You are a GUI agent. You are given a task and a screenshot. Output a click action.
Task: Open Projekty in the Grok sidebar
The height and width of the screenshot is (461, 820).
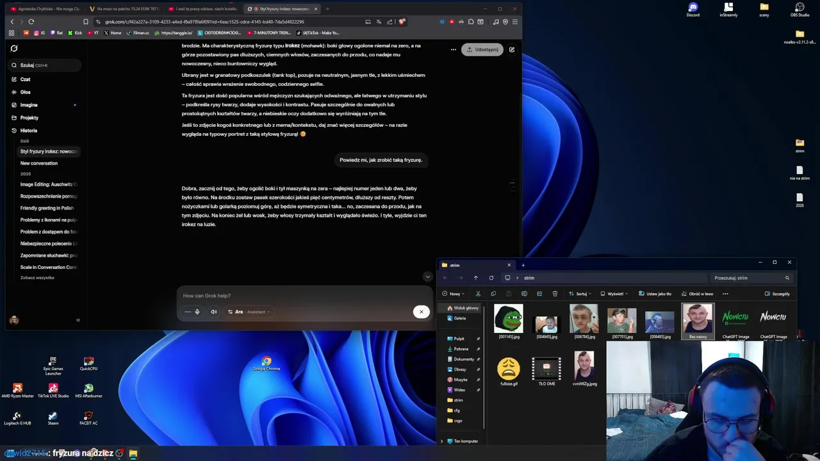[x=29, y=118]
